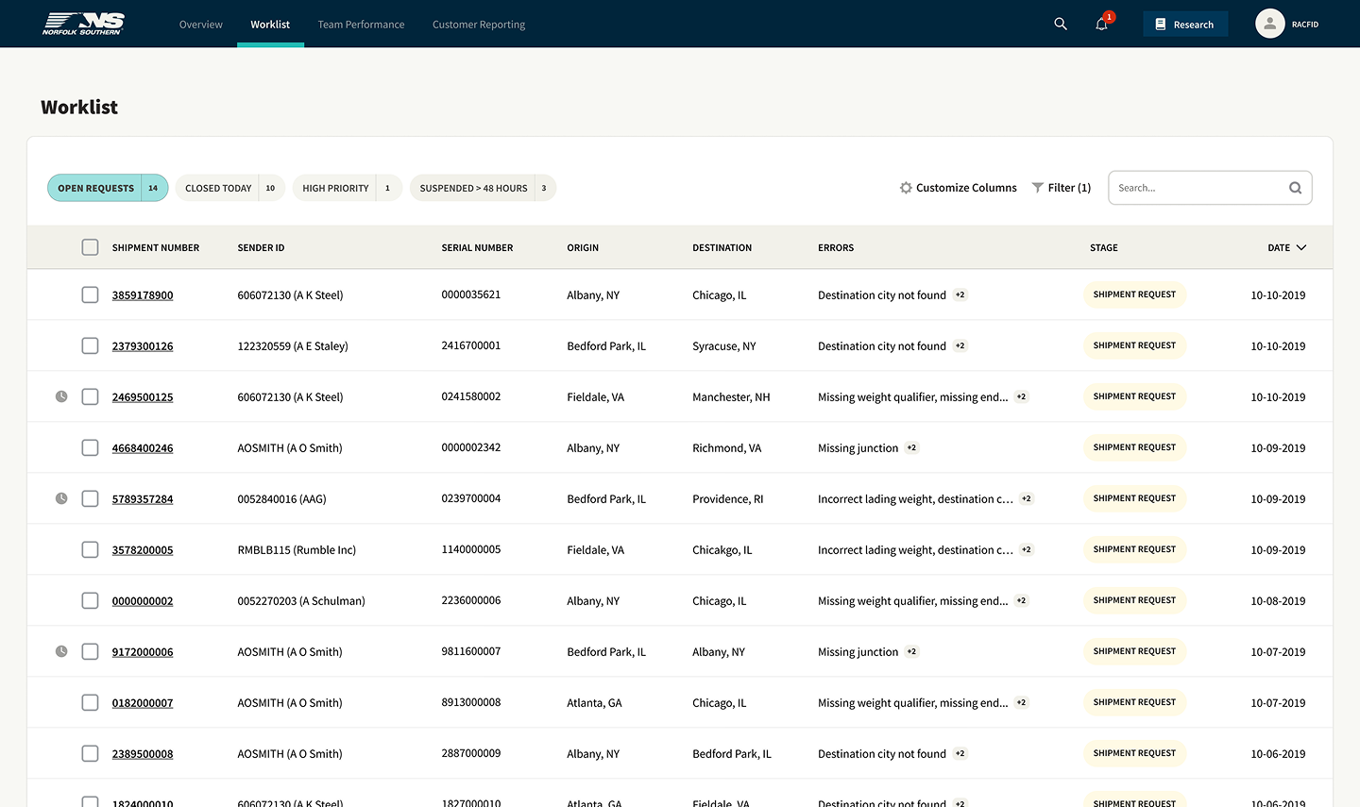Click clock icon on row 5789357284
The image size is (1360, 807).
pyautogui.click(x=61, y=498)
